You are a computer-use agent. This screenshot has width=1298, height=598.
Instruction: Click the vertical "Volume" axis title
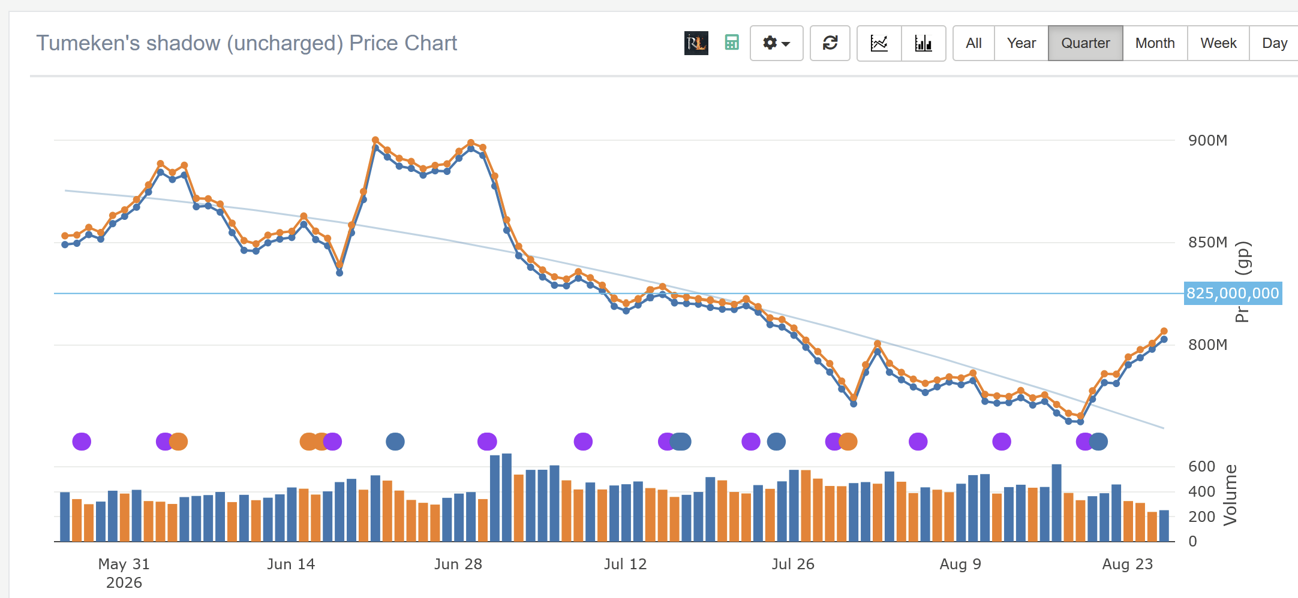pyautogui.click(x=1230, y=495)
